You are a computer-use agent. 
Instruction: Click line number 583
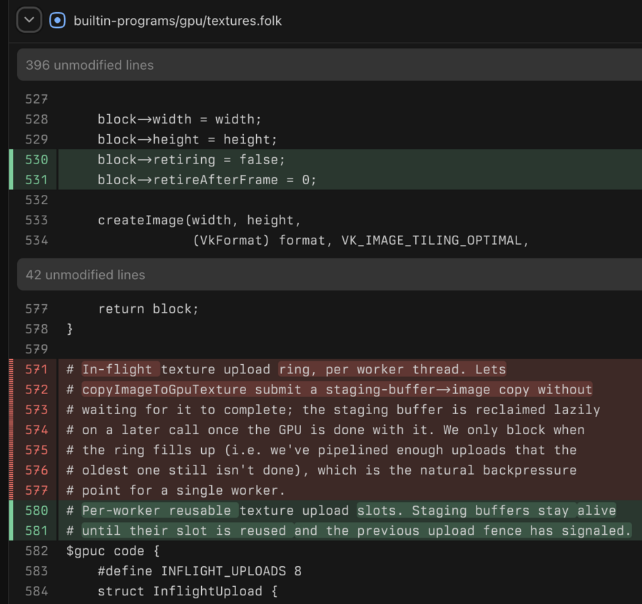36,570
